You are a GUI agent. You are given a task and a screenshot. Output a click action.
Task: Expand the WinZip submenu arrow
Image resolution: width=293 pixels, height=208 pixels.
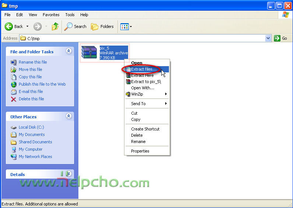(x=166, y=94)
